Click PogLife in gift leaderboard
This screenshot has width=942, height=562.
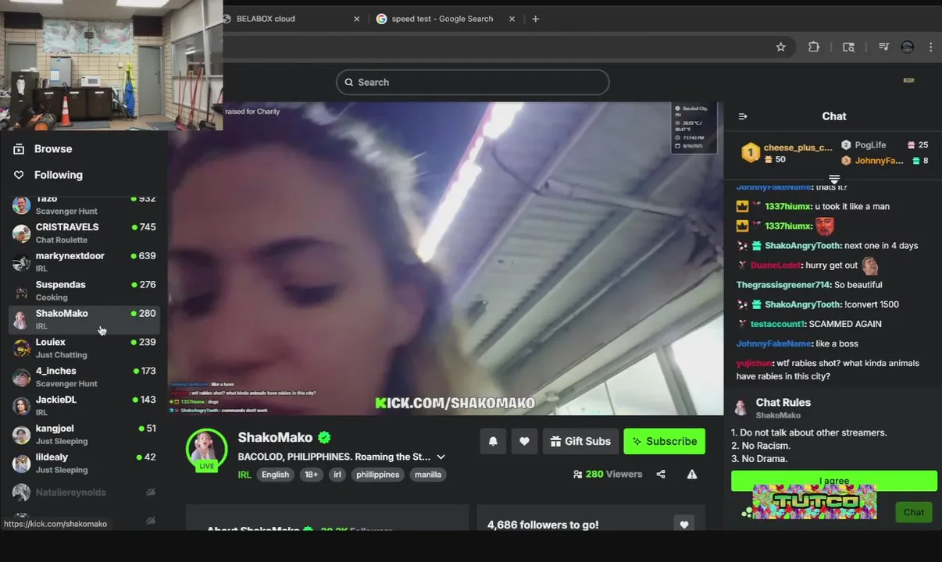tap(870, 145)
